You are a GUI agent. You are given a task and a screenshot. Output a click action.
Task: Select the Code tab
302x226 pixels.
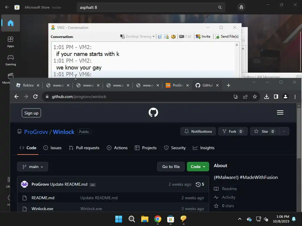click(28, 148)
